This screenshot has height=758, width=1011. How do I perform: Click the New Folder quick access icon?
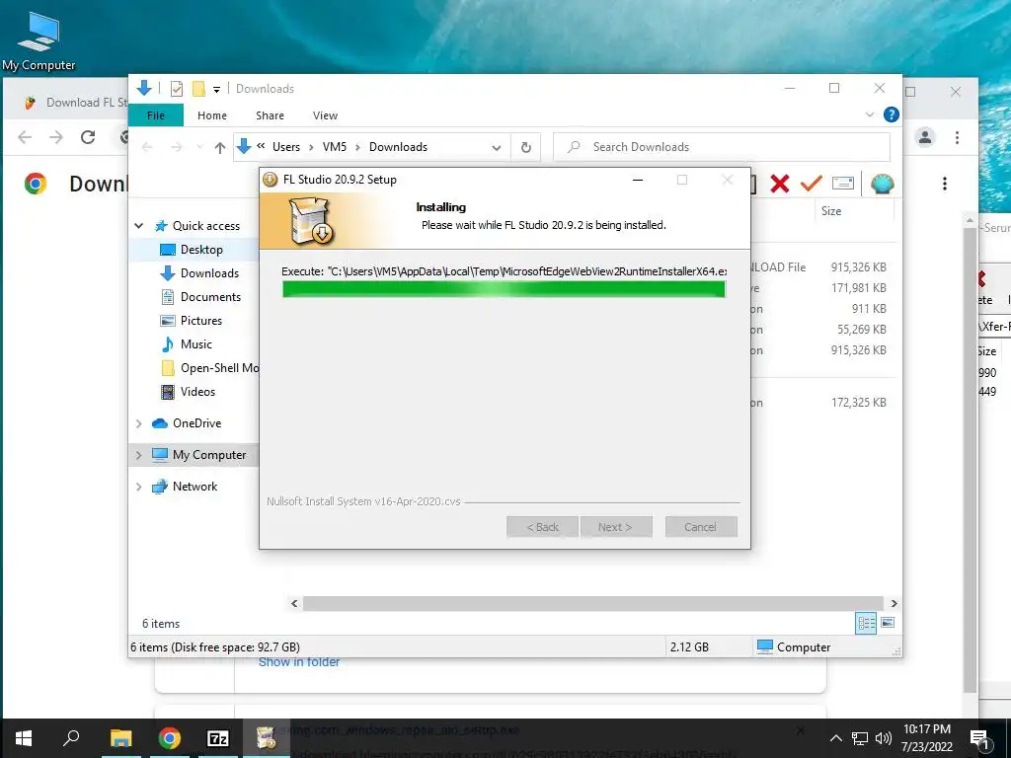pos(198,89)
